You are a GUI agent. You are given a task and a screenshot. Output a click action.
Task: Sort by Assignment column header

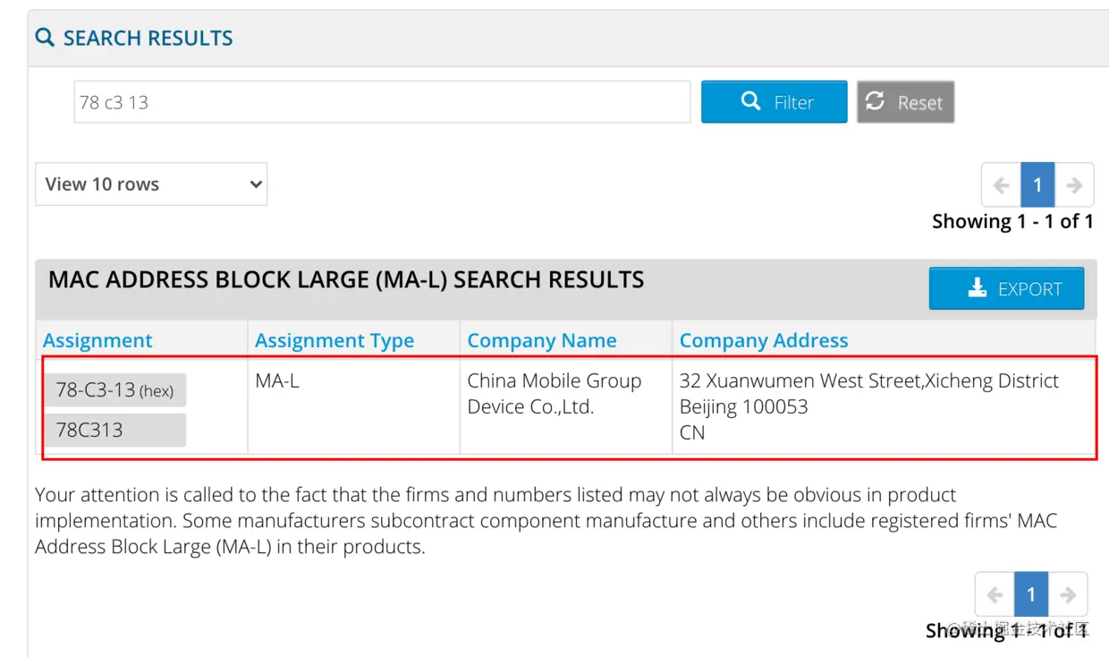97,340
